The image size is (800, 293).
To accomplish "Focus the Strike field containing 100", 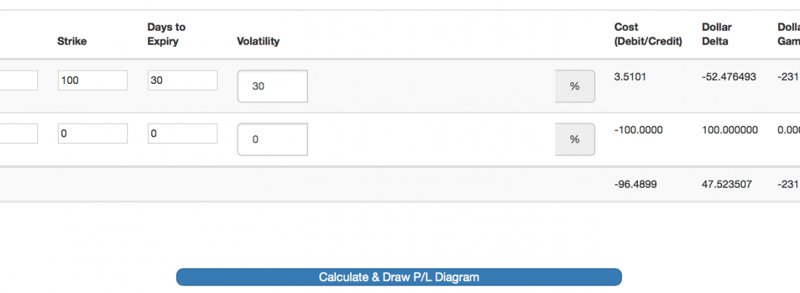I will pos(93,81).
